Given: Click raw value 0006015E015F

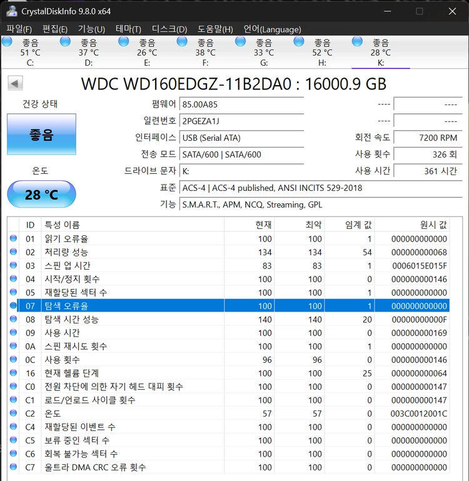Looking at the screenshot, I should click(x=420, y=266).
